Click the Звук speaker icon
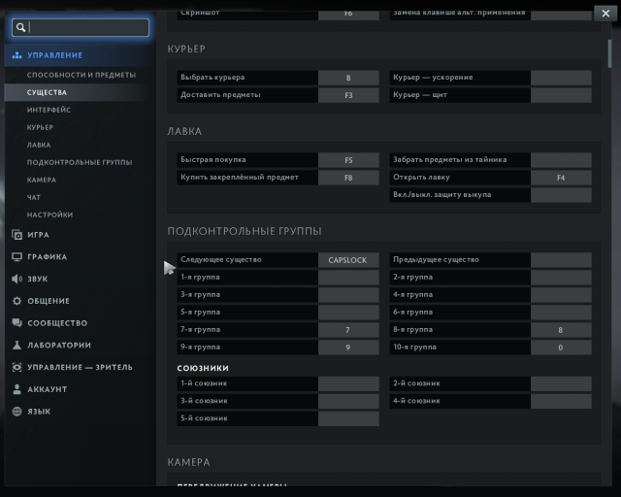 (16, 279)
